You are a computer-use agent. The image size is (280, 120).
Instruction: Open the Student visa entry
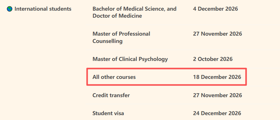pyautogui.click(x=108, y=113)
